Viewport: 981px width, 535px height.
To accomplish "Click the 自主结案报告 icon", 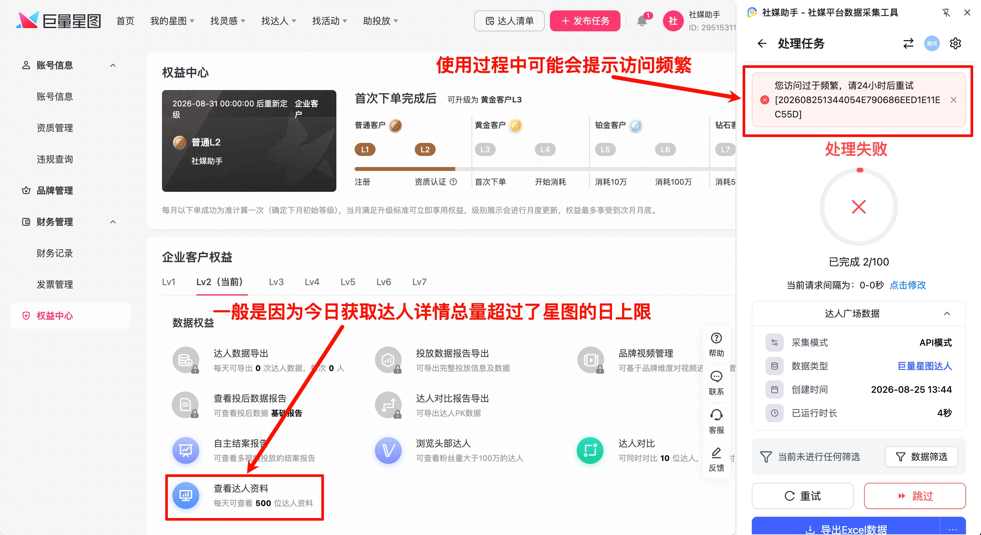I will (x=186, y=450).
